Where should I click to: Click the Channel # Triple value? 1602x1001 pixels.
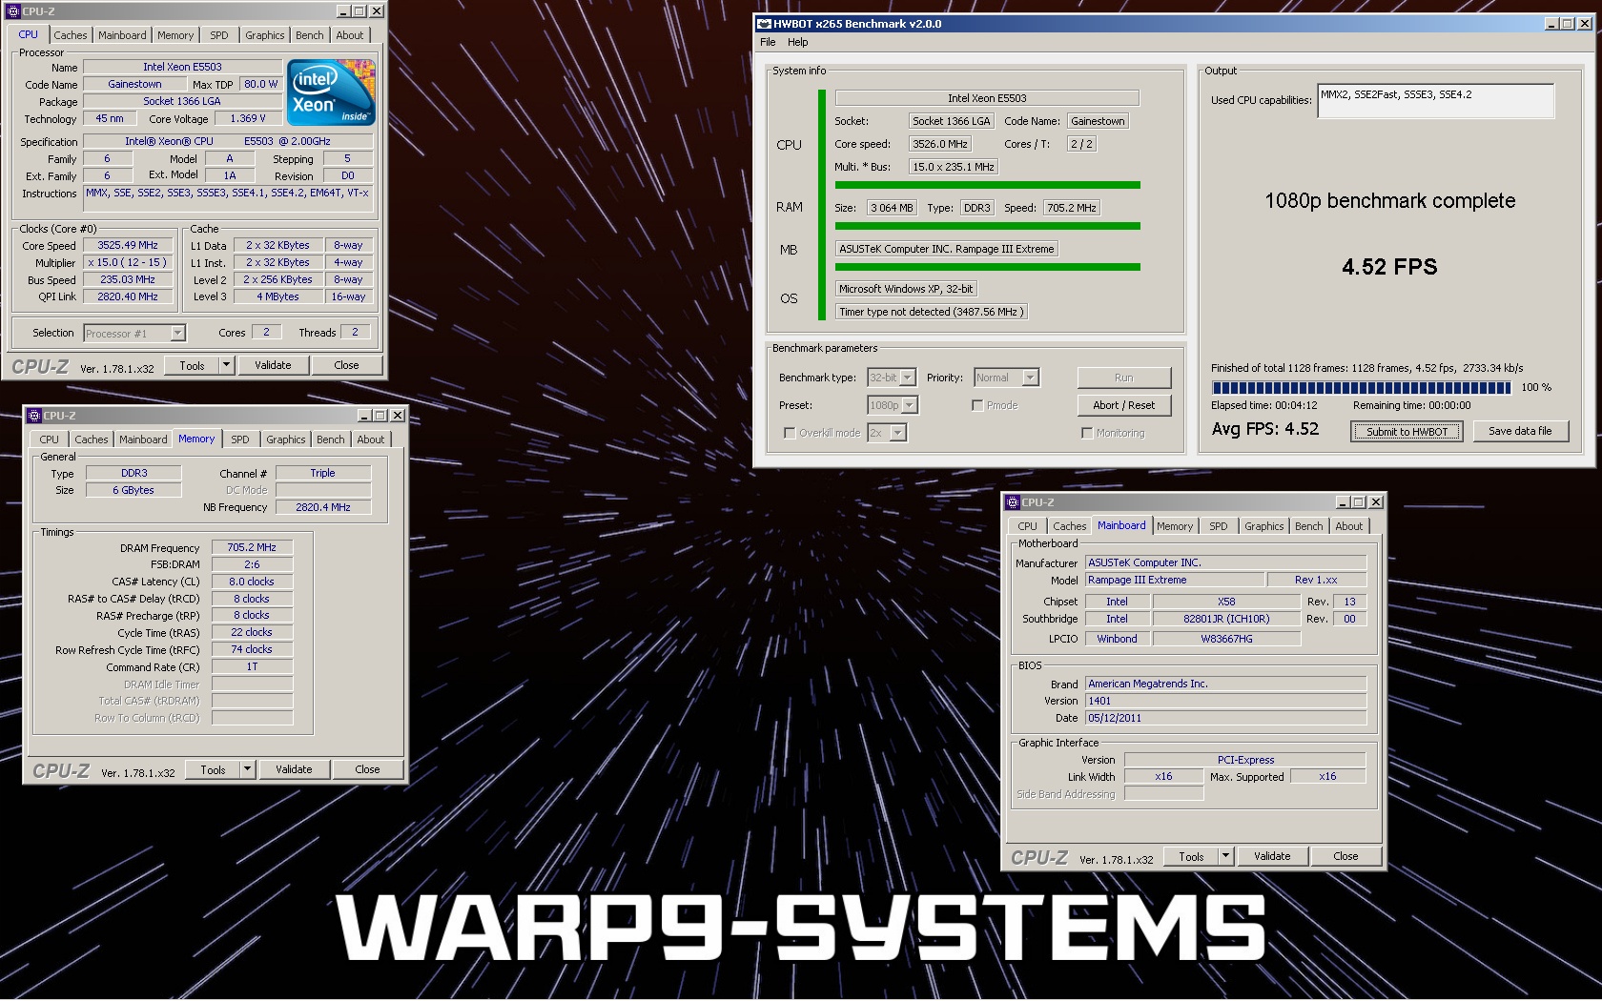tap(323, 473)
